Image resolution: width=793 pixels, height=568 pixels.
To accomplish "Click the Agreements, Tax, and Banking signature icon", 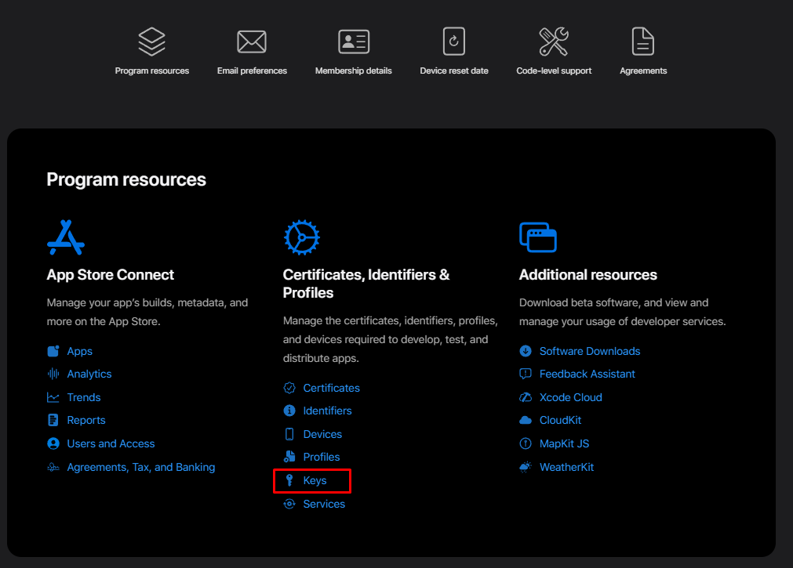I will 53,468.
